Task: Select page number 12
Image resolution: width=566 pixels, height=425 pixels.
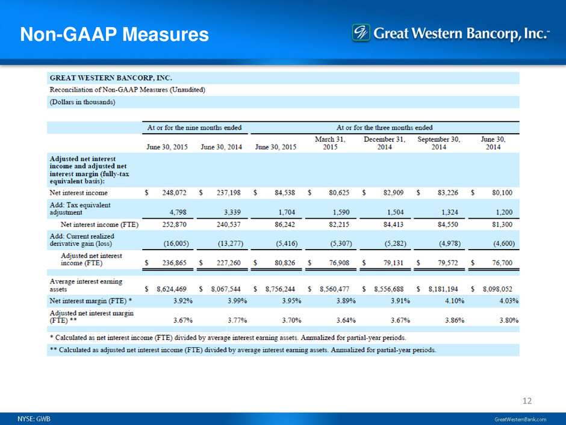Action: coord(527,401)
